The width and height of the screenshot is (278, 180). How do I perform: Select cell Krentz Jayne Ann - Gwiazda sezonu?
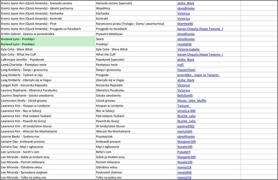pos(48,3)
